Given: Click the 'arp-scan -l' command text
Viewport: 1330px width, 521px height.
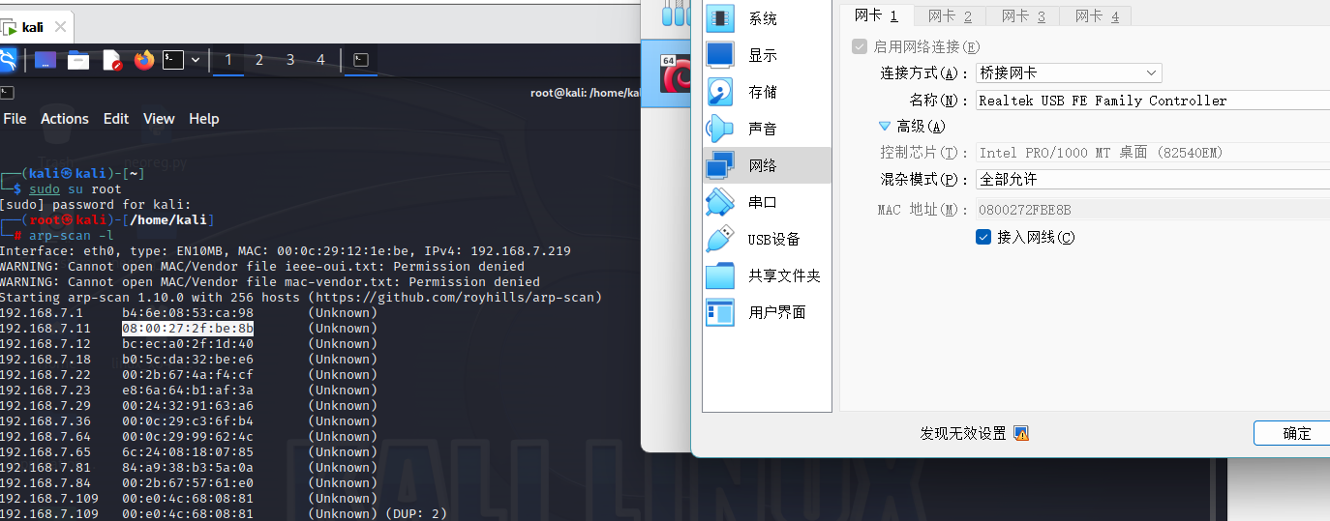Looking at the screenshot, I should tap(72, 236).
